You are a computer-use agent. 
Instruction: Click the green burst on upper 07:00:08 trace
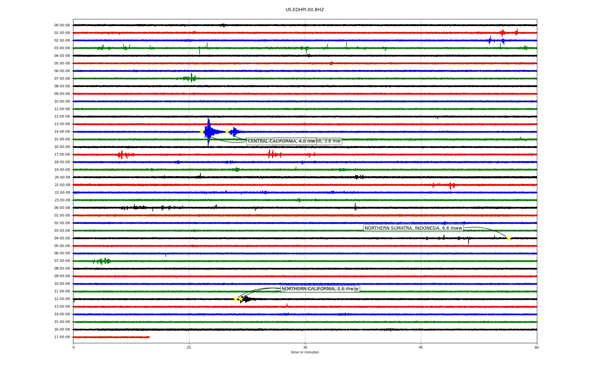(191, 78)
